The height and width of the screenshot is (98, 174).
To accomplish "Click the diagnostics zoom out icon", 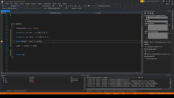I will point(150,13).
